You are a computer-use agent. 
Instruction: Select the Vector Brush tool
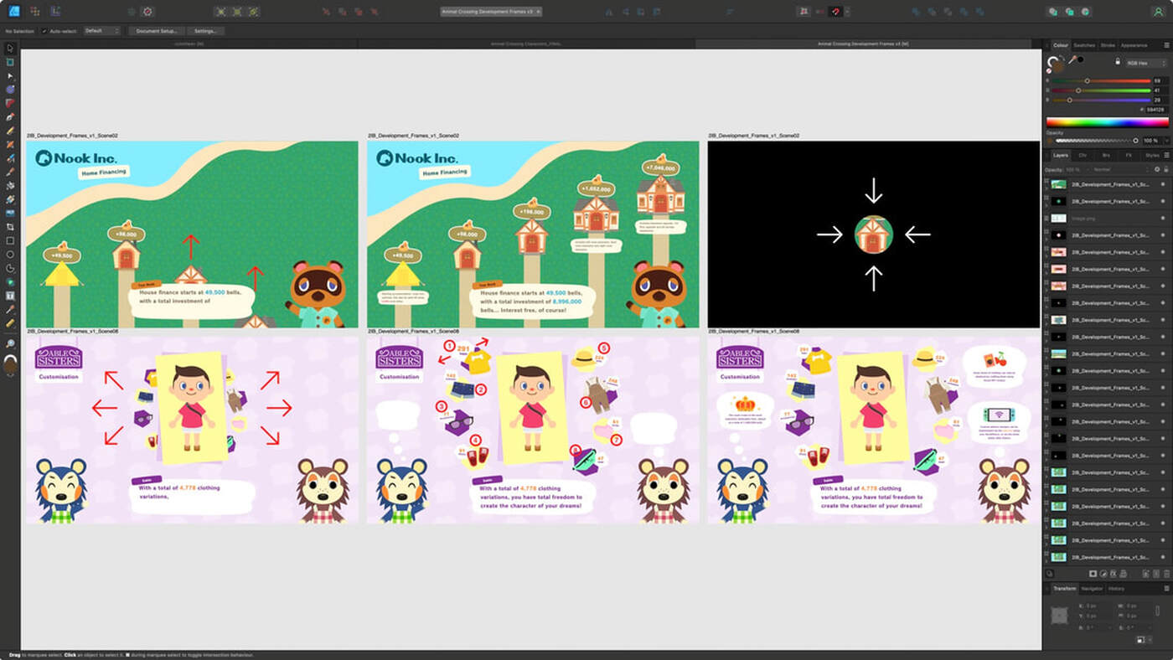point(10,158)
